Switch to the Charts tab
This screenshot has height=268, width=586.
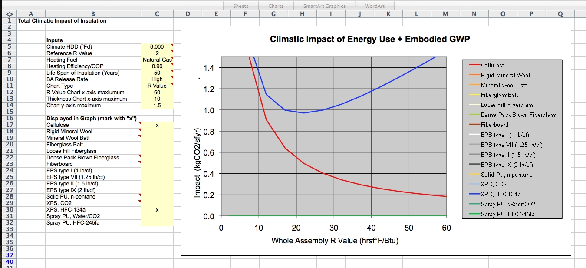point(276,6)
